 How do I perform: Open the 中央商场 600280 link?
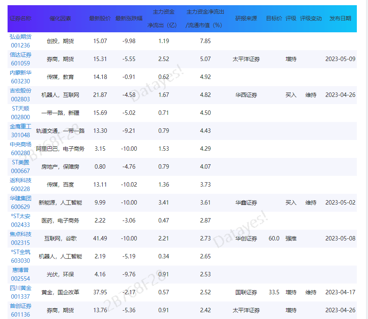(20, 149)
